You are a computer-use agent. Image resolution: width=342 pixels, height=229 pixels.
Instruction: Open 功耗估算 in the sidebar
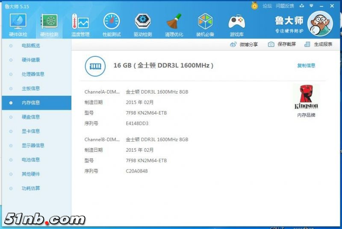click(31, 188)
